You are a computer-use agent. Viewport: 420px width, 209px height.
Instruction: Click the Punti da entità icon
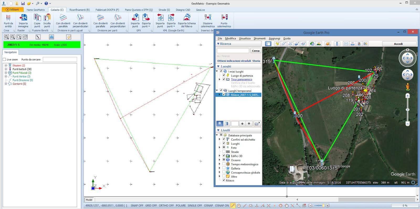point(8,21)
